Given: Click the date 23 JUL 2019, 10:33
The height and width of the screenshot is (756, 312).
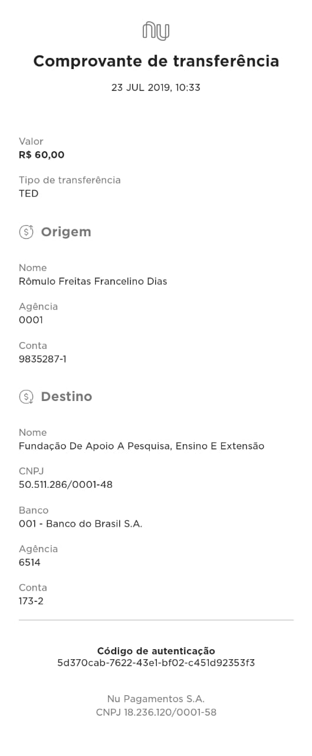Looking at the screenshot, I should click(156, 87).
